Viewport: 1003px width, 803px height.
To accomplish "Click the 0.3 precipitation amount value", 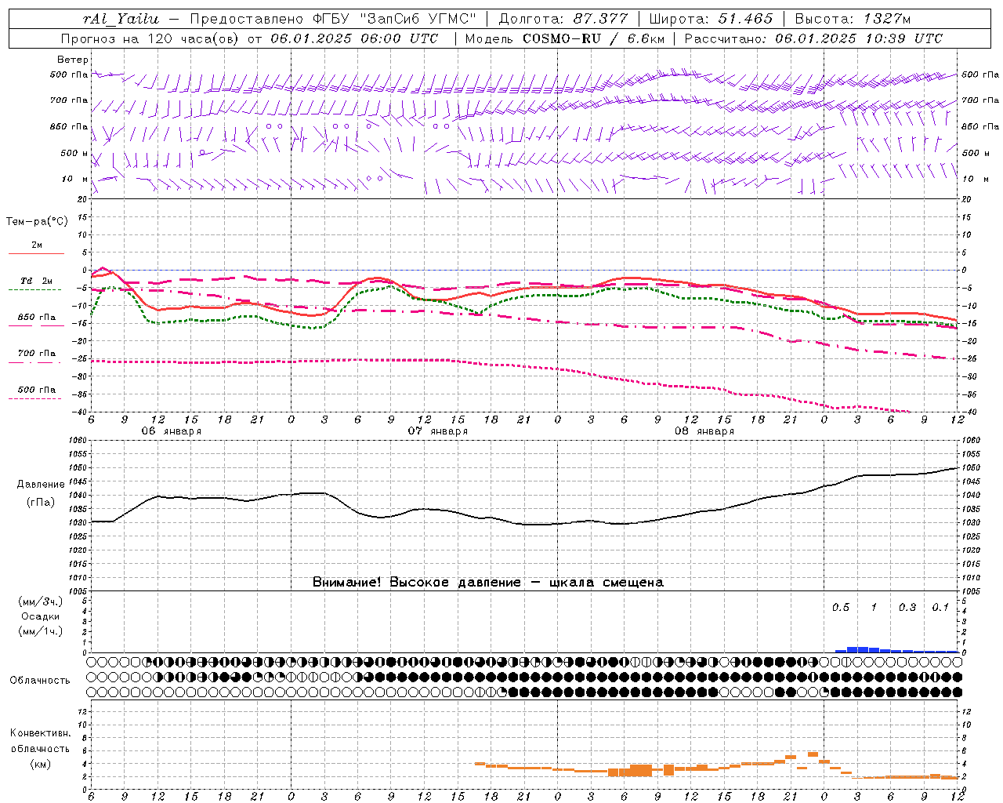I will pyautogui.click(x=907, y=607).
